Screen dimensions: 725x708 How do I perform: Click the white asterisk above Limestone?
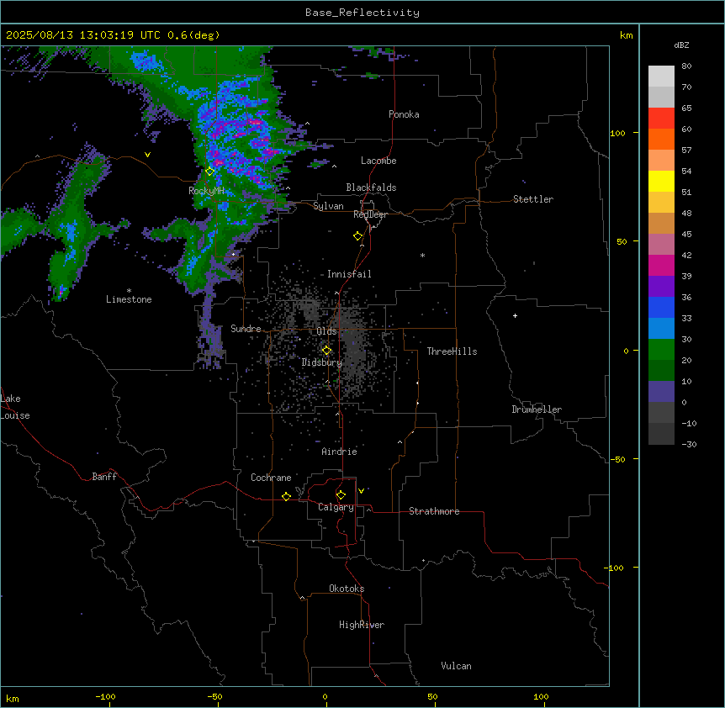pos(129,291)
